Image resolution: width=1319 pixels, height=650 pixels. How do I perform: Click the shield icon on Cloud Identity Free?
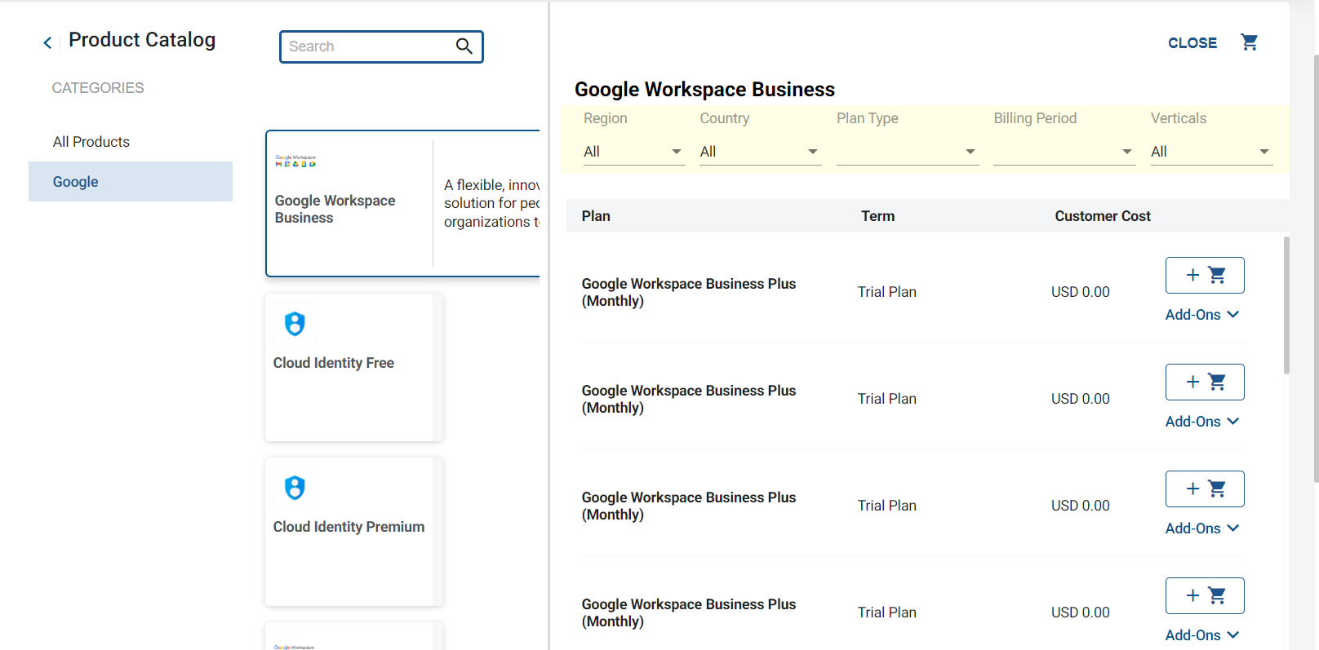[295, 325]
